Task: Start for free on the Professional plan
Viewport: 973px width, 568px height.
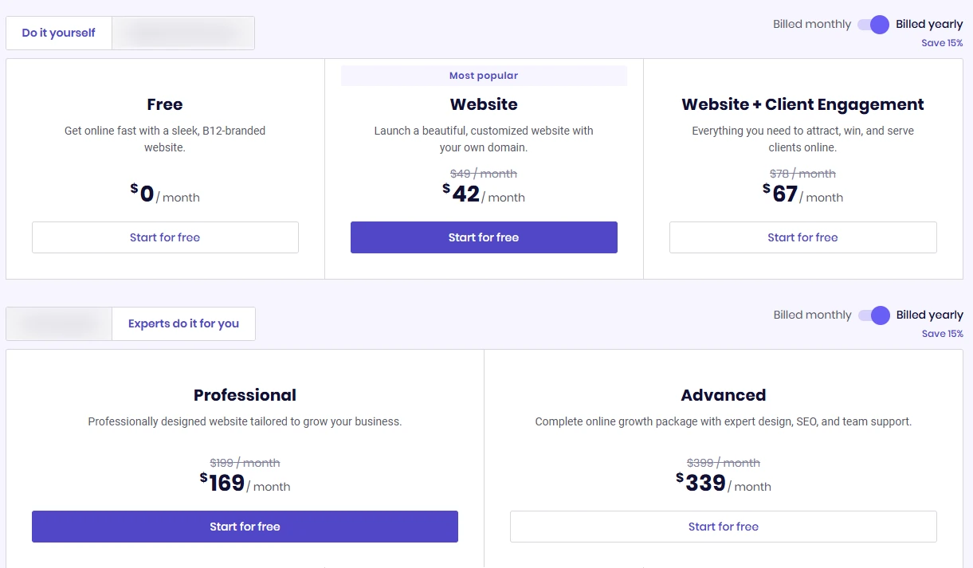Action: tap(245, 527)
